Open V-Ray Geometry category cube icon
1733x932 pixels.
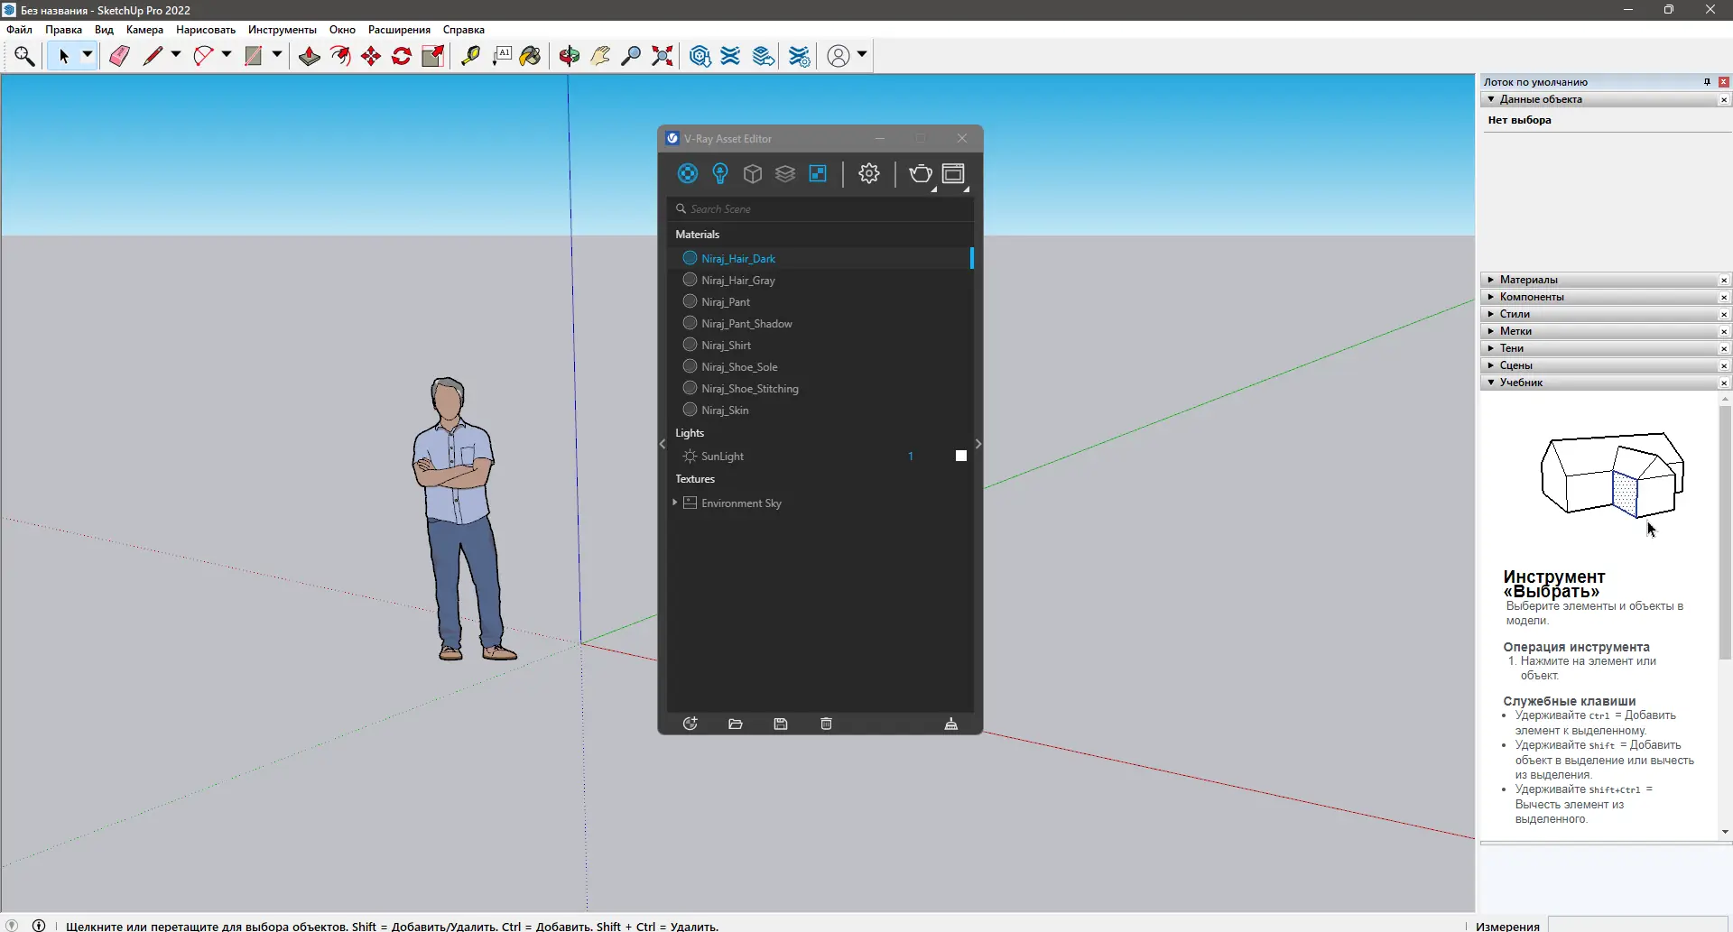(x=753, y=173)
